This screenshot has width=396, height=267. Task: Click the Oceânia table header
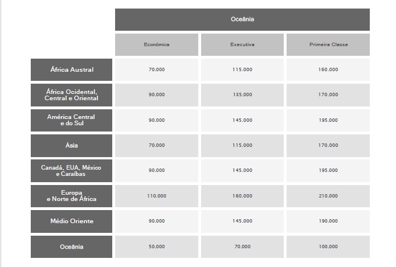(242, 19)
